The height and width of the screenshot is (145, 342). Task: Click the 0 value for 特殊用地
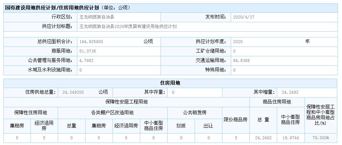point(234,70)
